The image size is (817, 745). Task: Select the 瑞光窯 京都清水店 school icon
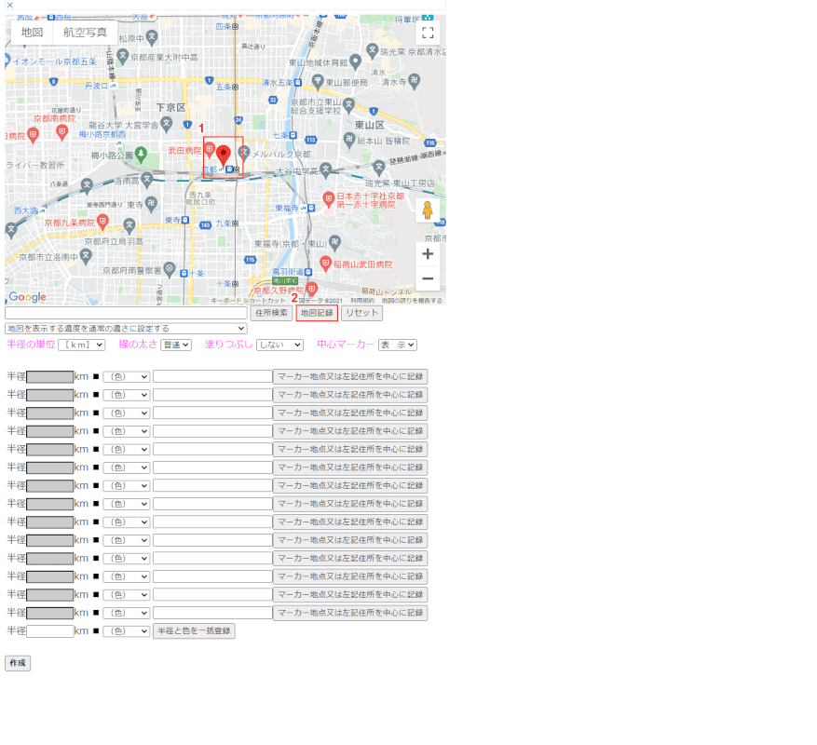[372, 50]
